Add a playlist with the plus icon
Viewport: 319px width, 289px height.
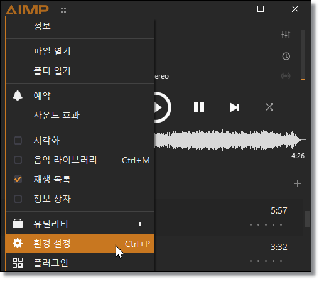tap(298, 183)
